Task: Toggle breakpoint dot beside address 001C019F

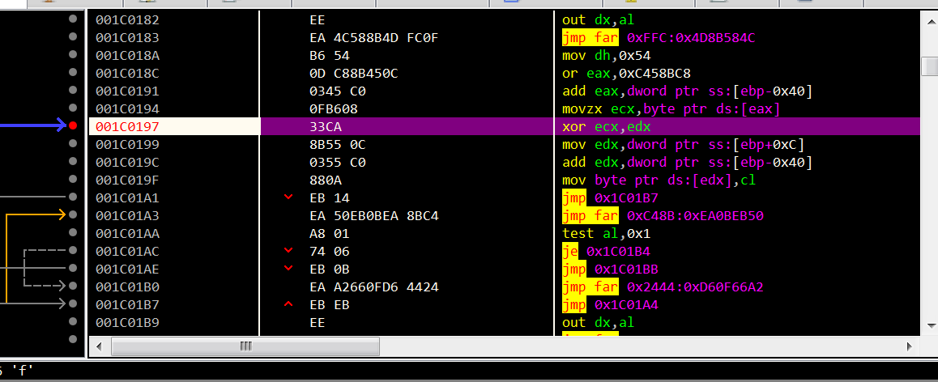Action: point(73,179)
